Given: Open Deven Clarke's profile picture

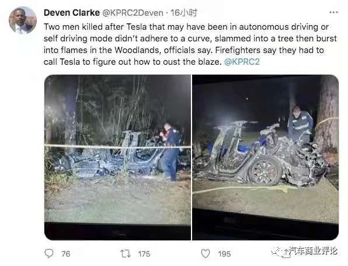Looking at the screenshot, I should point(23,20).
